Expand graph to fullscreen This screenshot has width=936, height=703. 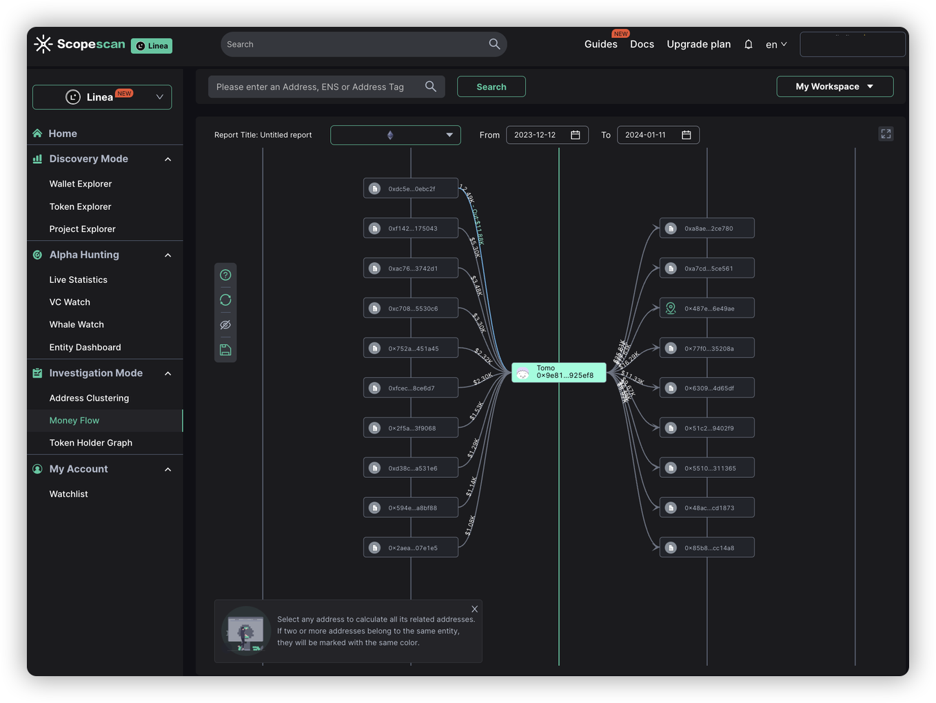point(886,134)
